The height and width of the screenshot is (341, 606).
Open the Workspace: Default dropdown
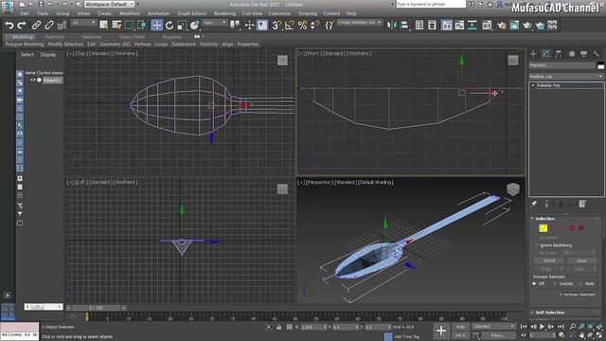point(110,4)
